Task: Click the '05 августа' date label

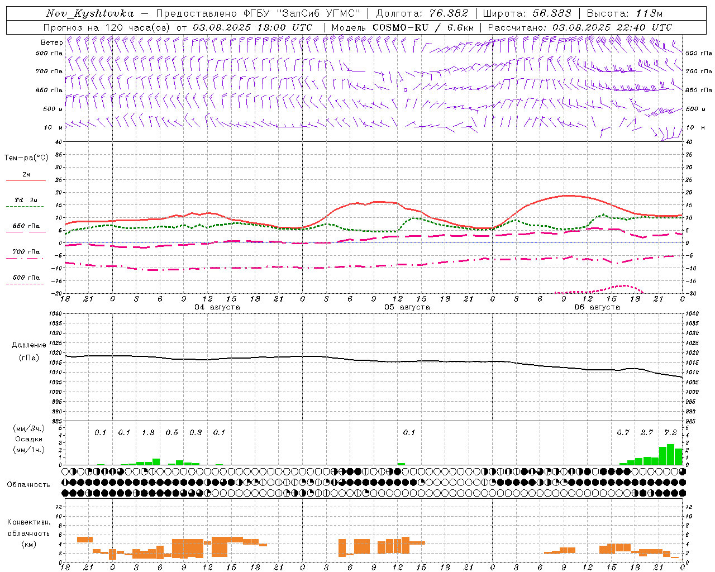Action: [x=407, y=307]
